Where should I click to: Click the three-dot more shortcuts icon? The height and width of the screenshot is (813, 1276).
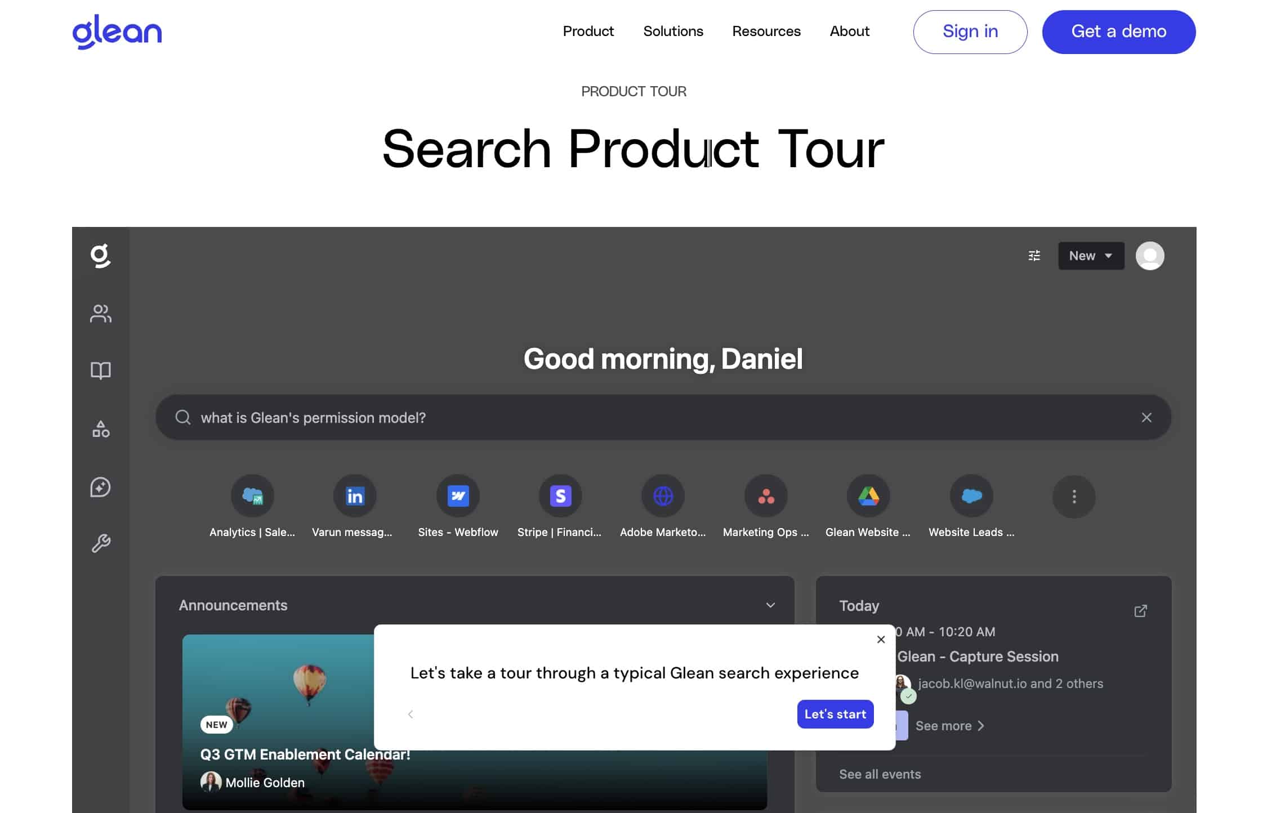click(x=1074, y=497)
